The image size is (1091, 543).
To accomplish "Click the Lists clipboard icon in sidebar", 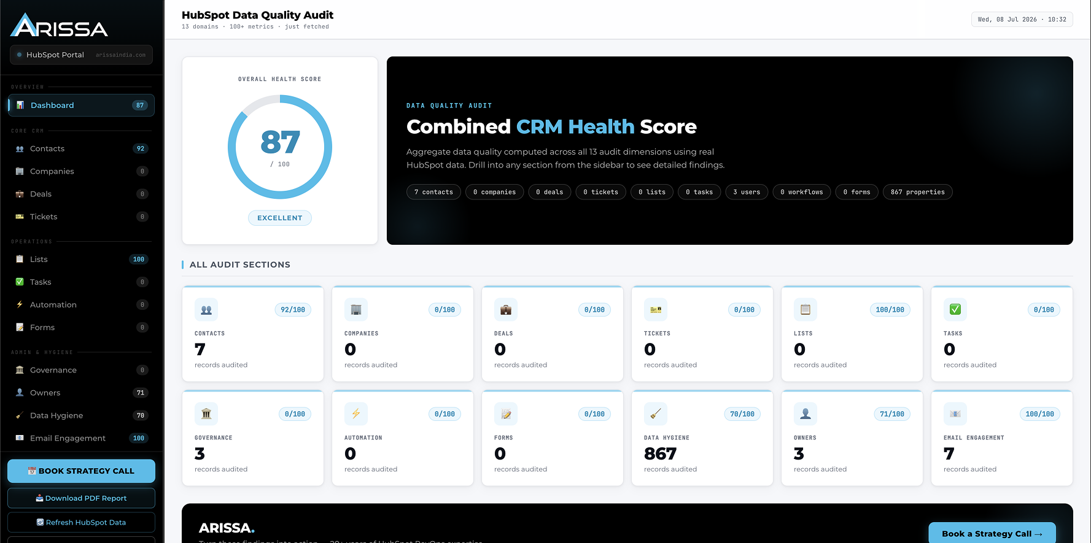I will pos(20,259).
